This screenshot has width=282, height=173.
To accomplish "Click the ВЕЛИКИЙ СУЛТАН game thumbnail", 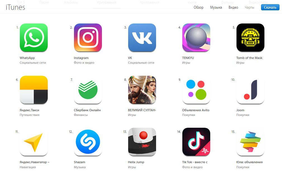I will [x=142, y=90].
